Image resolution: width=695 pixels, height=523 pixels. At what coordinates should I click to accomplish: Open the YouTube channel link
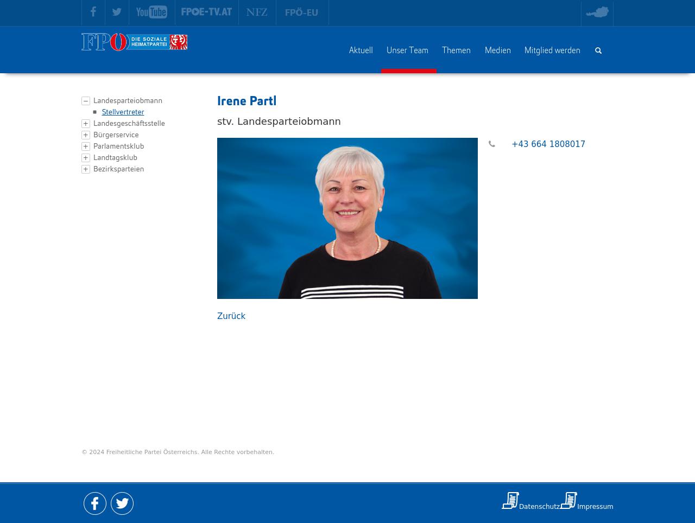pyautogui.click(x=151, y=12)
